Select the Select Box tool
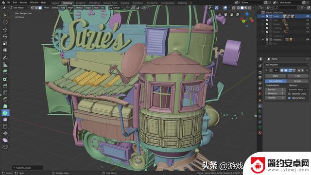The height and width of the screenshot is (175, 311). 5,15
